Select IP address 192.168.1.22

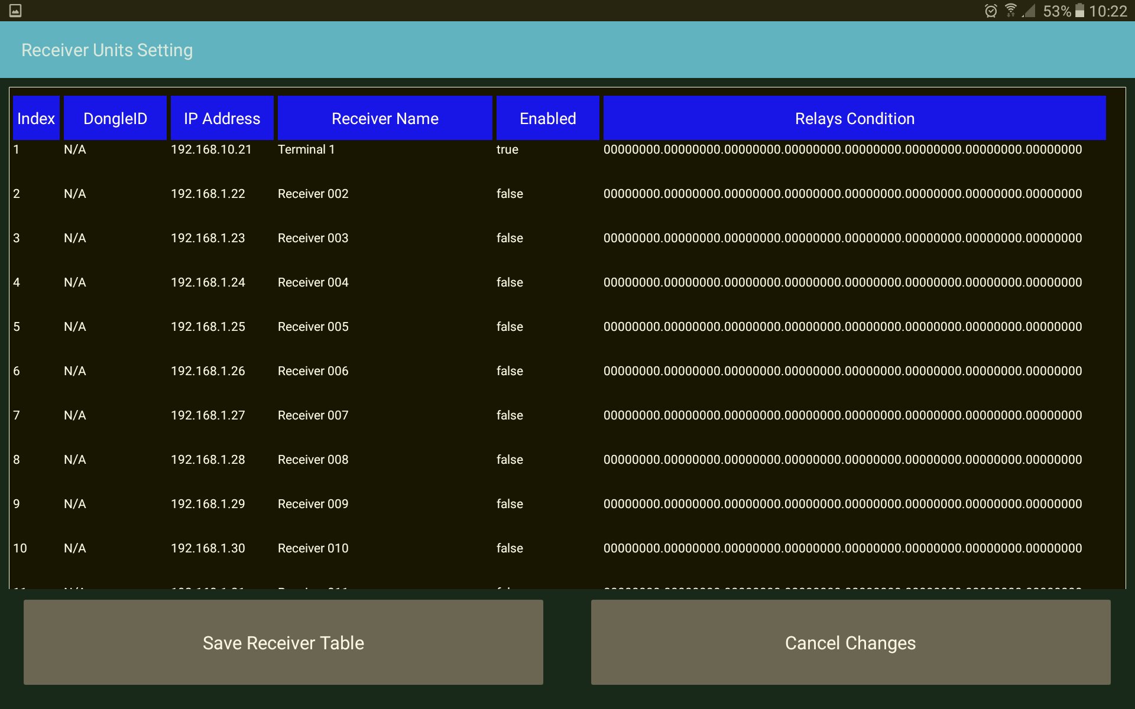(x=208, y=194)
